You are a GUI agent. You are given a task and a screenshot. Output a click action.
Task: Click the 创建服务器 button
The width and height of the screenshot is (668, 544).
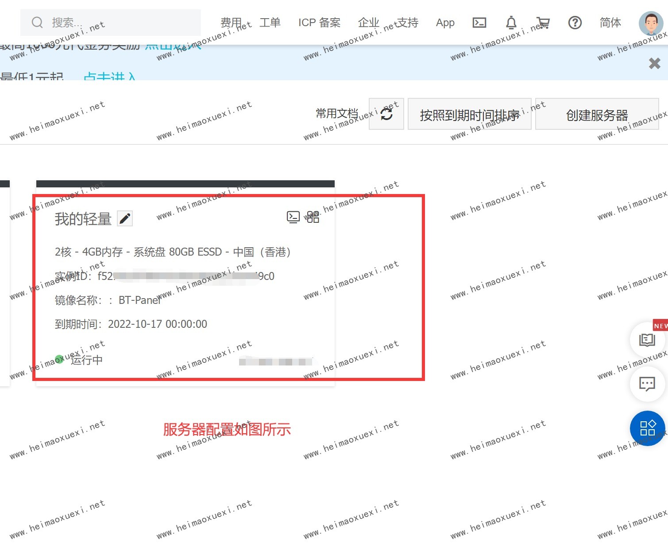[x=597, y=115]
